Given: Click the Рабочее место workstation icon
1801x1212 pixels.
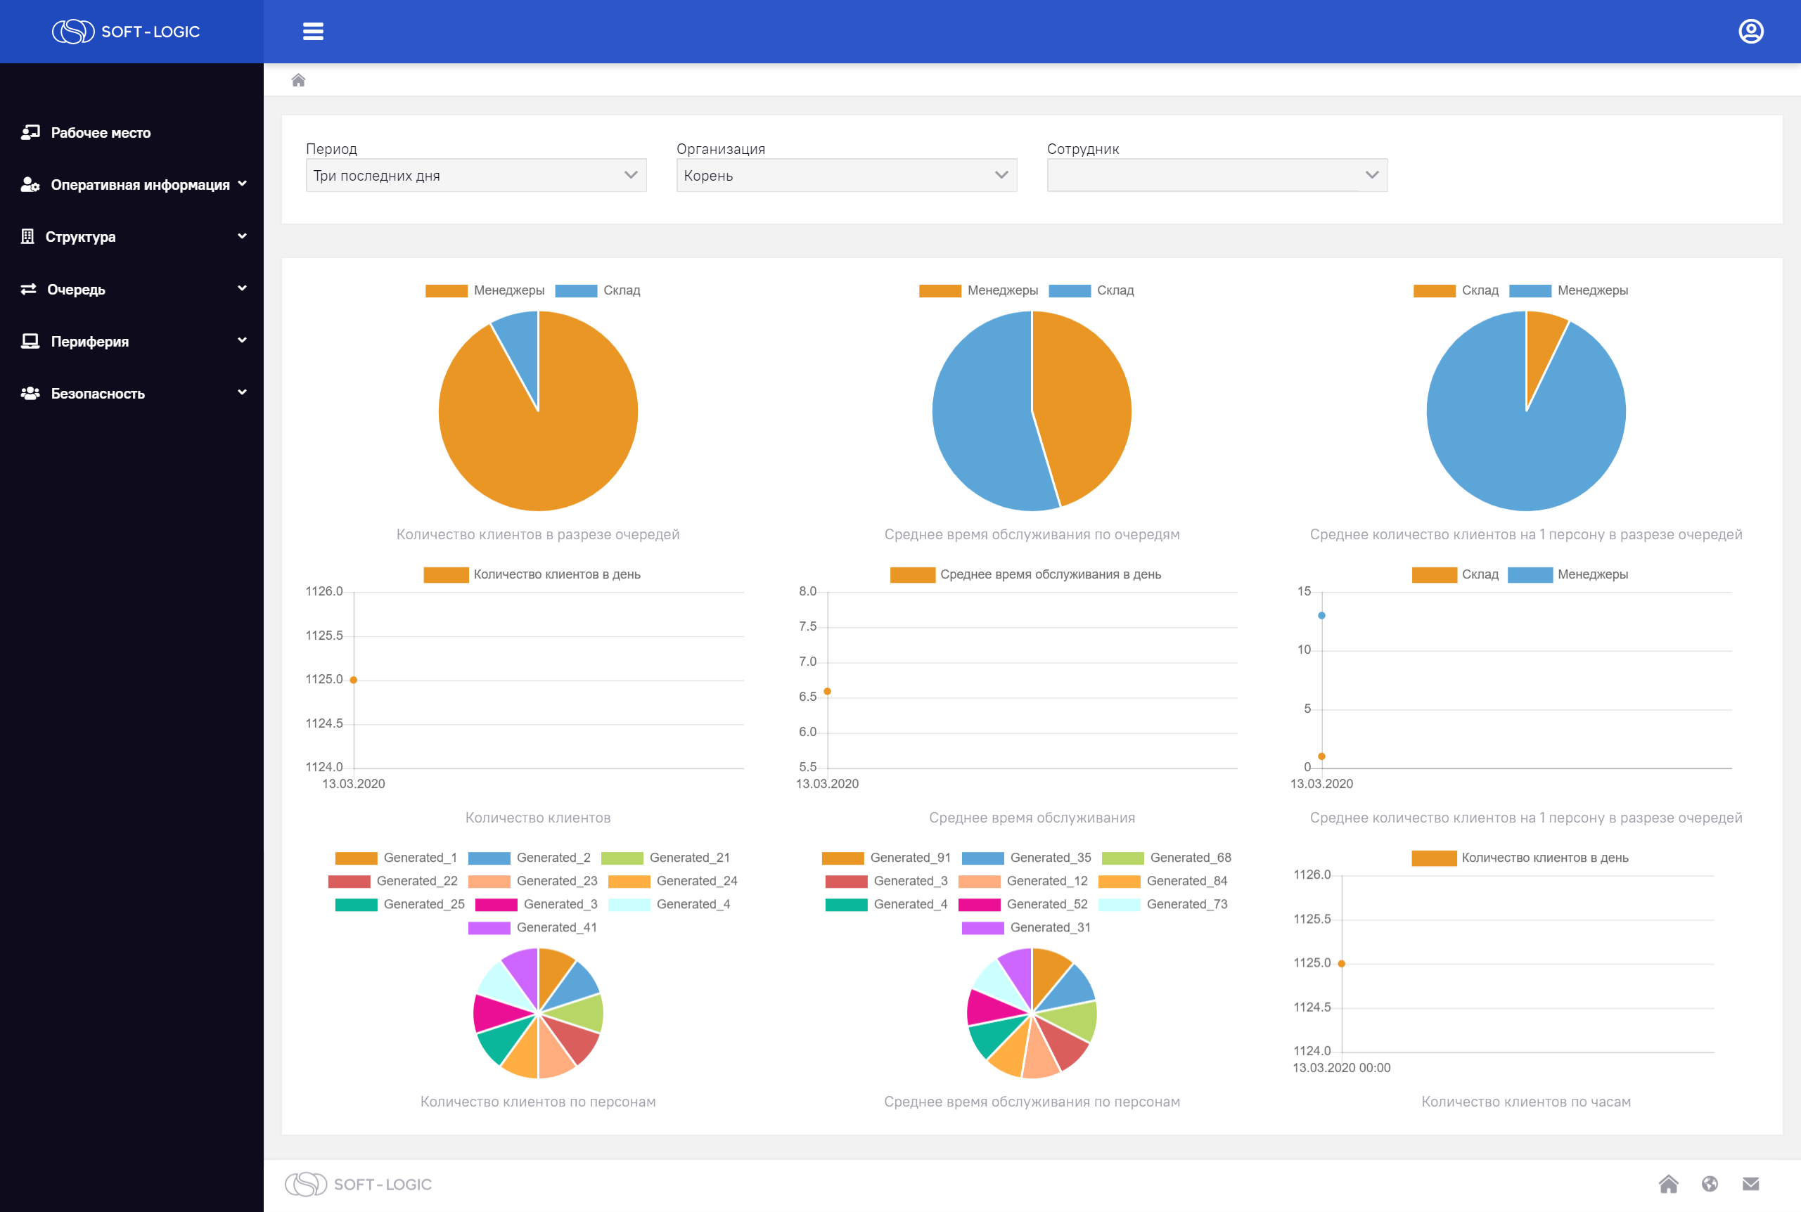Looking at the screenshot, I should (x=30, y=132).
